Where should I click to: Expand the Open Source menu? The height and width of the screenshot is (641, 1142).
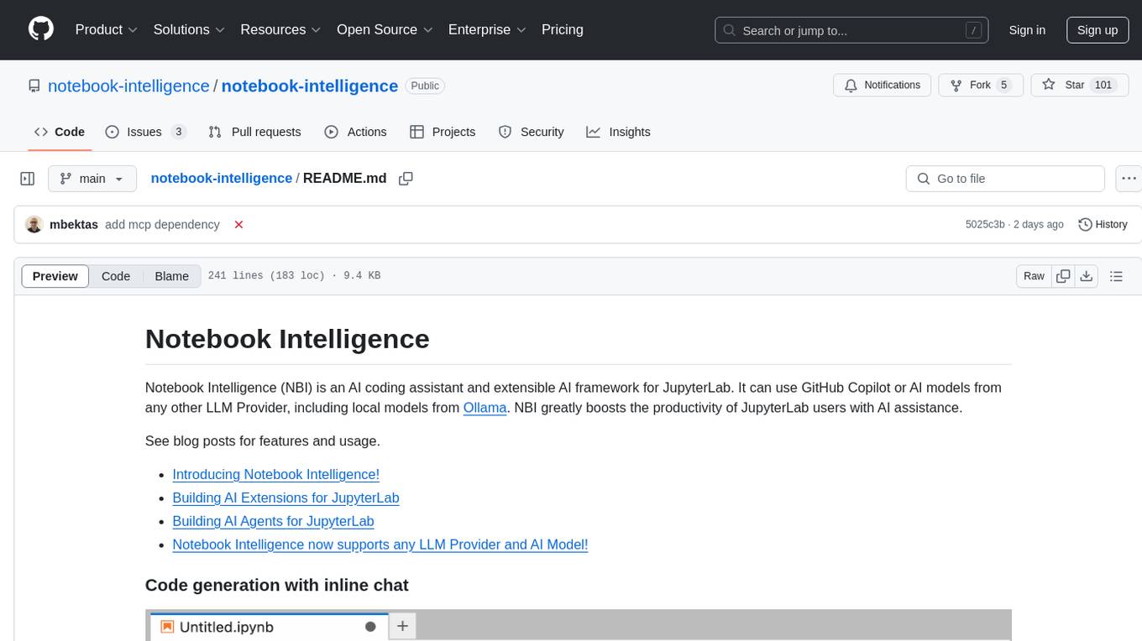385,29
